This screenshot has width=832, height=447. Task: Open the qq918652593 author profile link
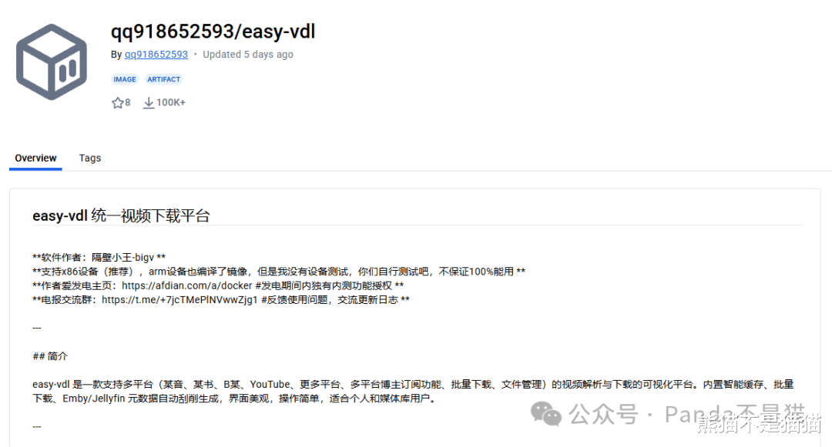click(156, 54)
